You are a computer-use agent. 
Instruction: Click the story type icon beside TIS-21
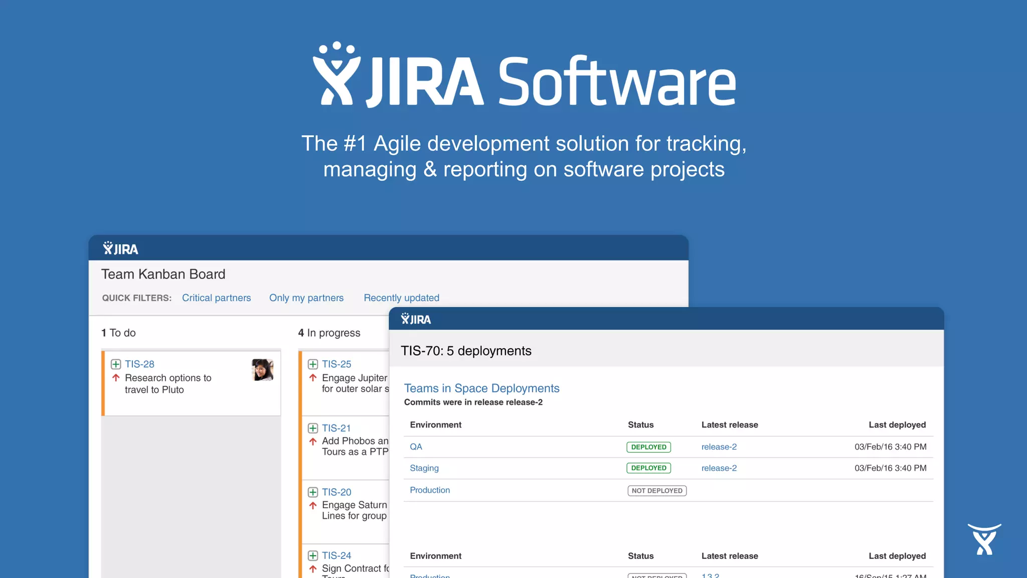pos(313,428)
